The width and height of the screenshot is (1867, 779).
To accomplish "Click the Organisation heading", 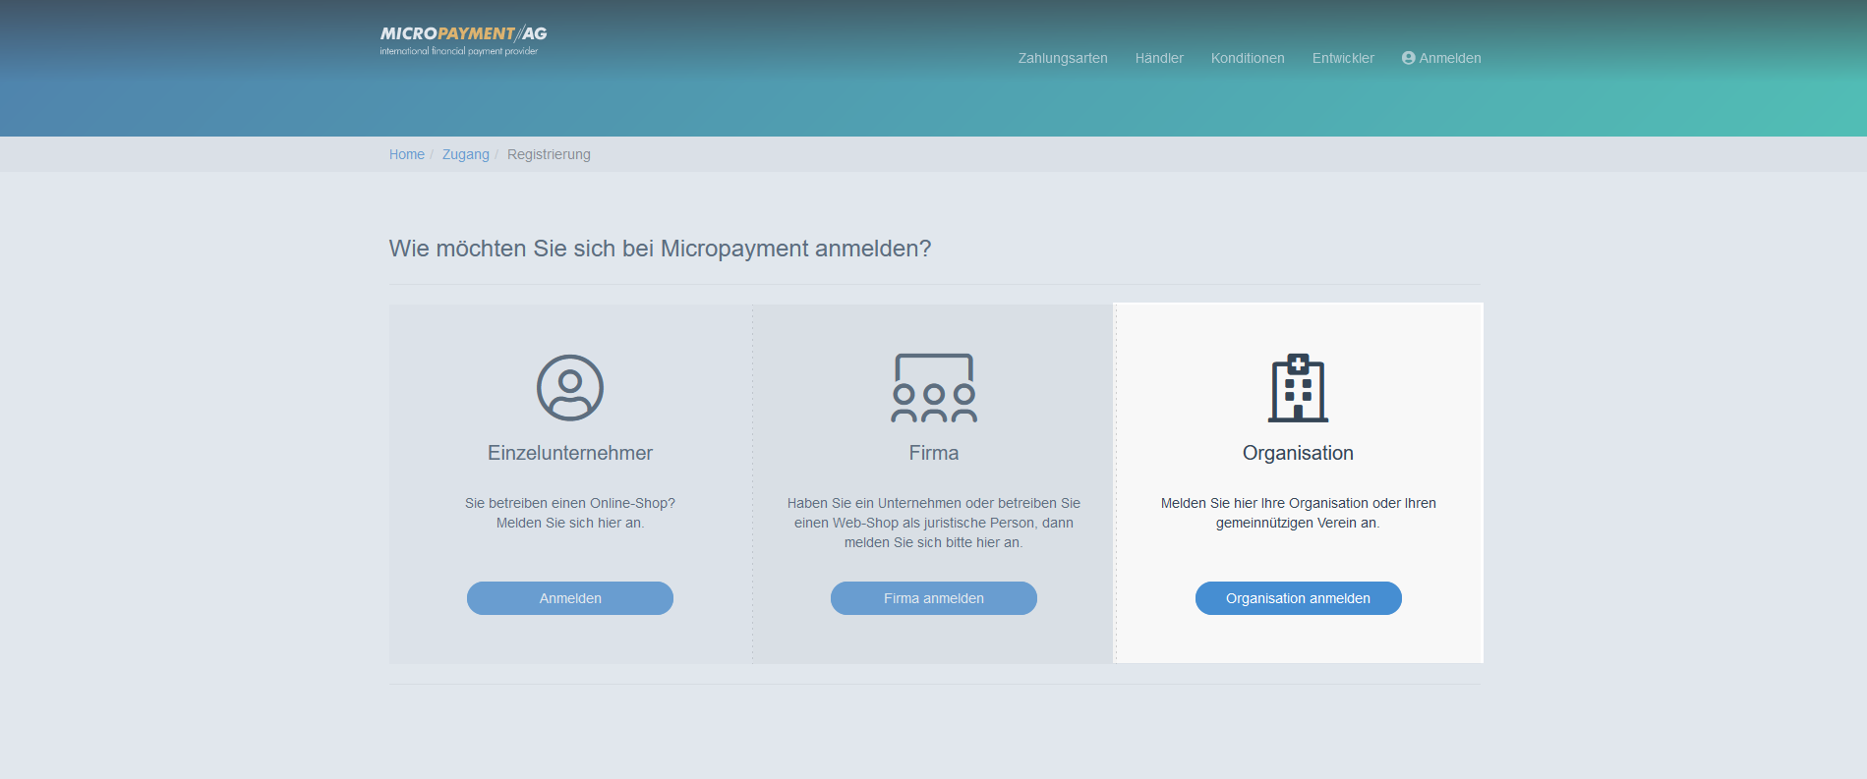I will pyautogui.click(x=1298, y=453).
